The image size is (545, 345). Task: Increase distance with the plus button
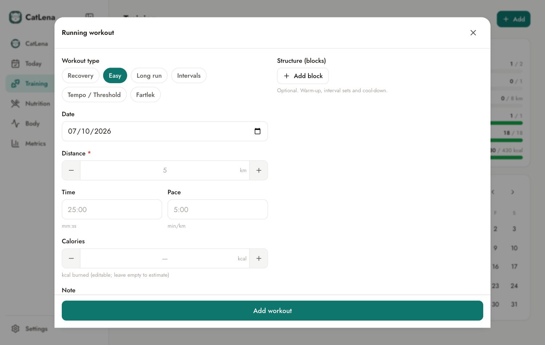point(259,170)
